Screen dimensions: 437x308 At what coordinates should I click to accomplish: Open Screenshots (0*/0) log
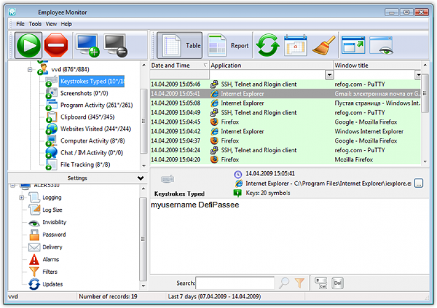[84, 93]
